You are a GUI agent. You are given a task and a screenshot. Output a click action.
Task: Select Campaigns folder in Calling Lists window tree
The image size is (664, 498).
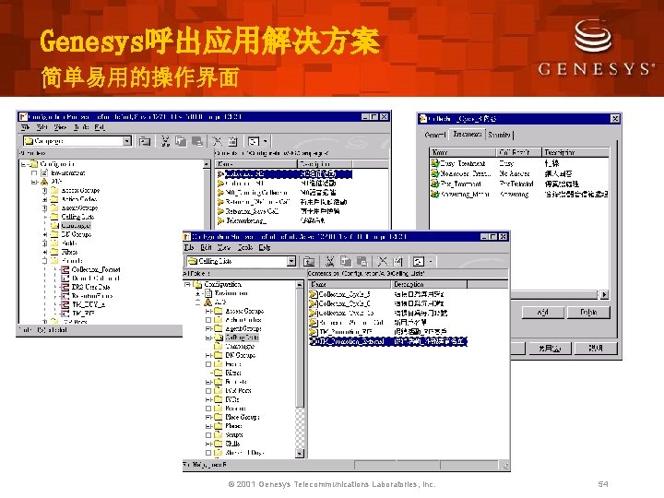[240, 347]
